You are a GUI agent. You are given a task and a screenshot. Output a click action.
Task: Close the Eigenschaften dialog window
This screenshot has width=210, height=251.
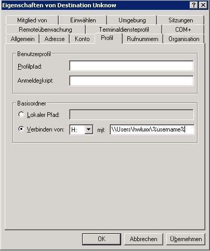203,5
